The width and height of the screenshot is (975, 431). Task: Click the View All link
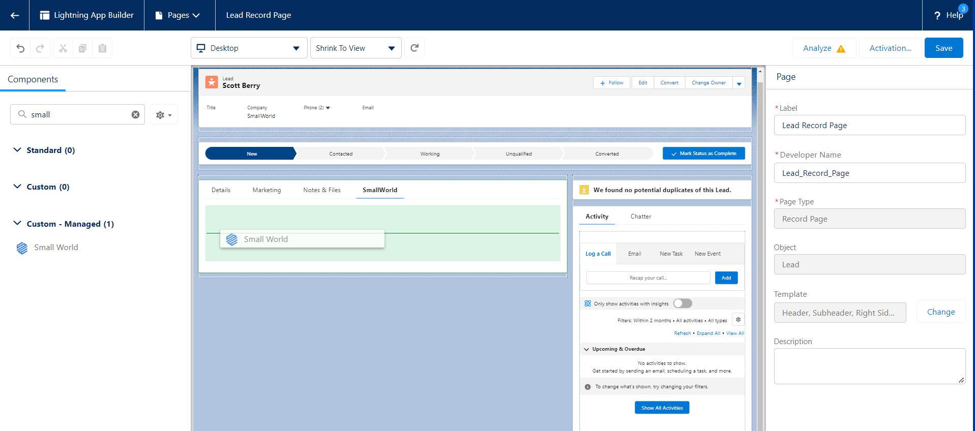pos(735,333)
